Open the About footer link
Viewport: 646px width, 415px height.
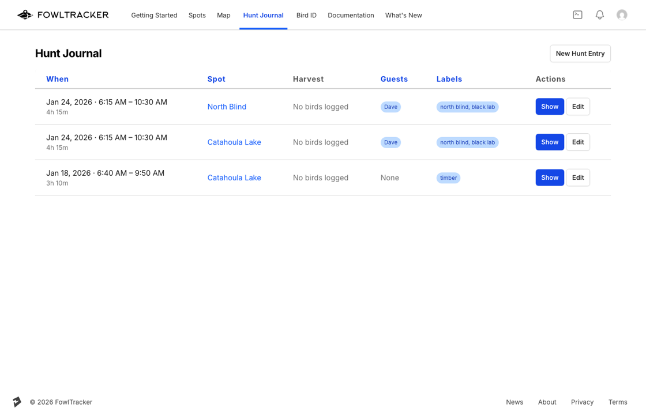coord(547,402)
